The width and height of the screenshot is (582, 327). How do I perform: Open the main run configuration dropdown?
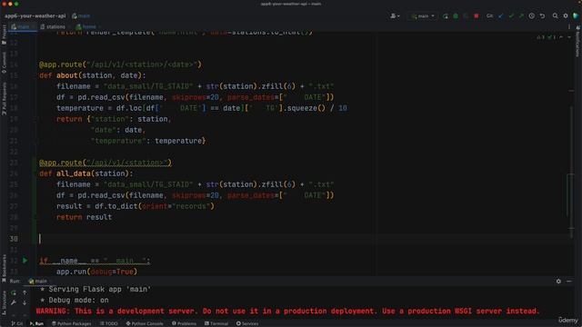pos(423,16)
